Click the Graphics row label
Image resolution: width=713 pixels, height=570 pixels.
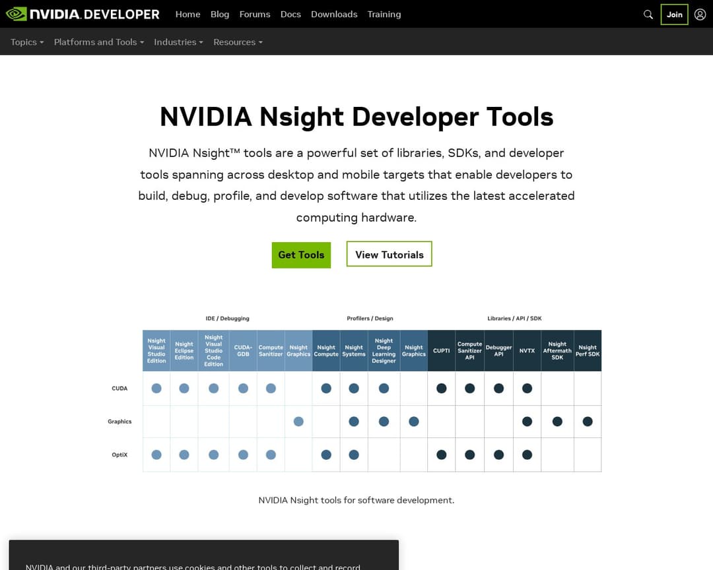tap(119, 422)
